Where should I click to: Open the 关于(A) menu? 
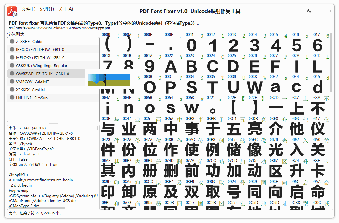point(66,9)
